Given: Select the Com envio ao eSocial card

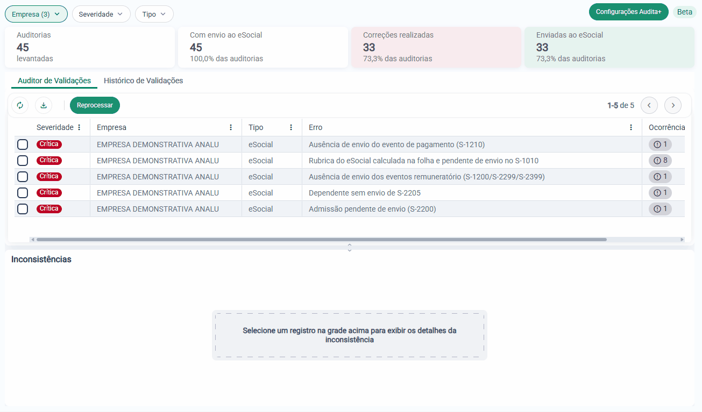Looking at the screenshot, I should tap(263, 47).
